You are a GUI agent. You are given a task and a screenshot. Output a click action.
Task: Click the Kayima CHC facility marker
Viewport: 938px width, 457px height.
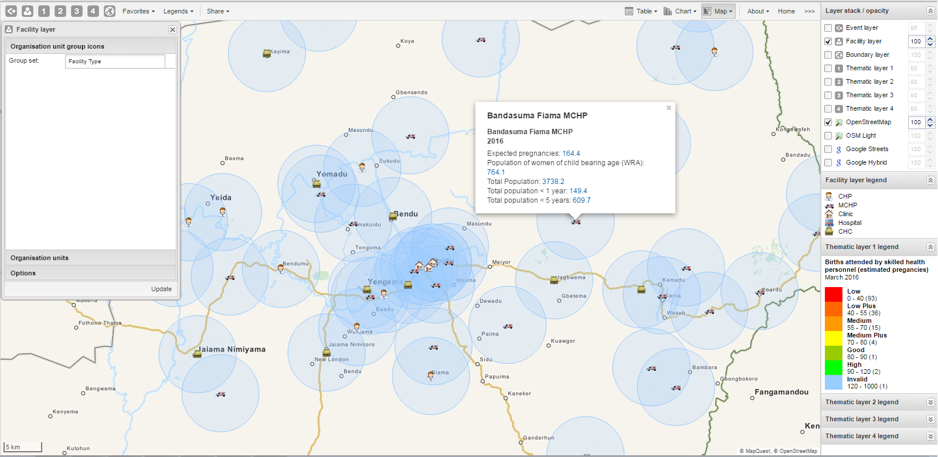click(267, 53)
